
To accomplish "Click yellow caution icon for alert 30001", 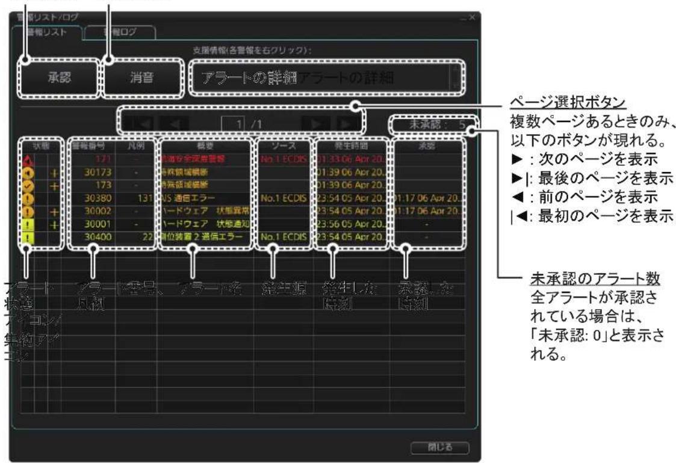I will click(28, 224).
